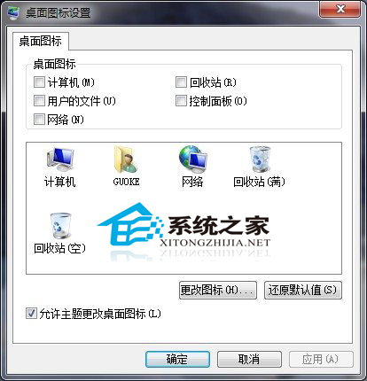
Task: Click the title bar system icon
Action: tap(13, 13)
